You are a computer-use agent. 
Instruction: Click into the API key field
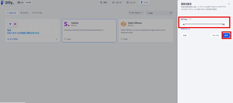204,24
